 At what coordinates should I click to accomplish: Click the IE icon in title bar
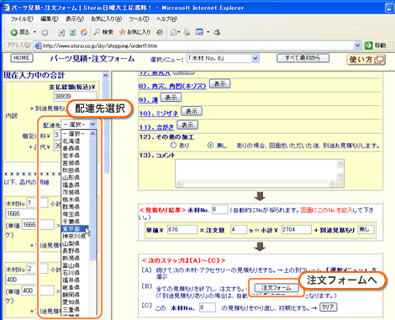(6, 8)
